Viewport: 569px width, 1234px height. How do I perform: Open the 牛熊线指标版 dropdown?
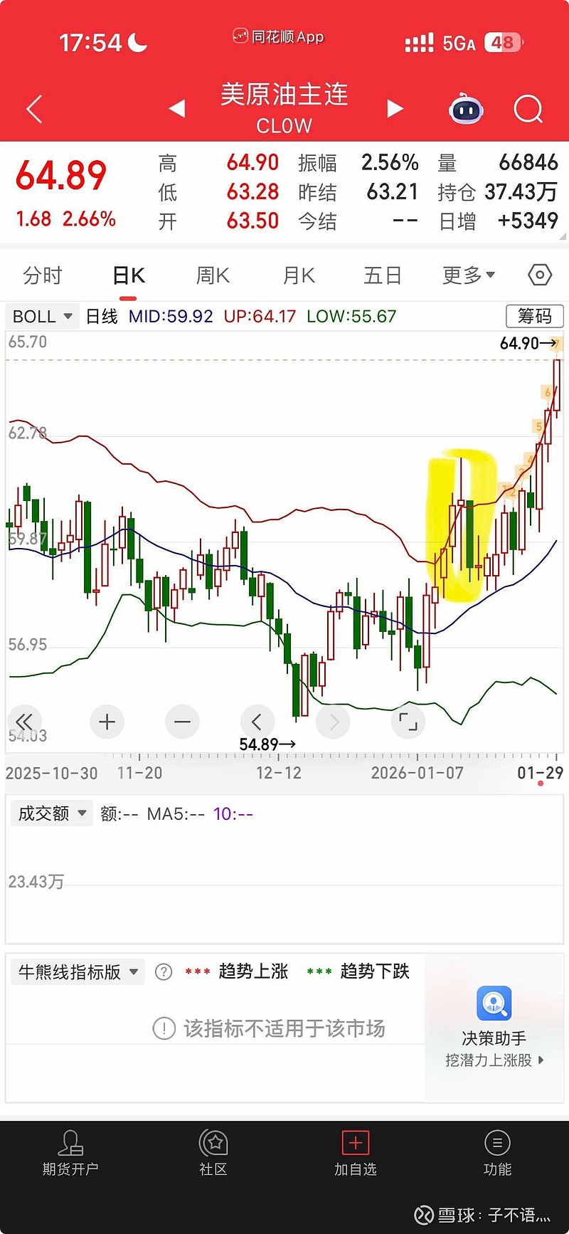78,972
